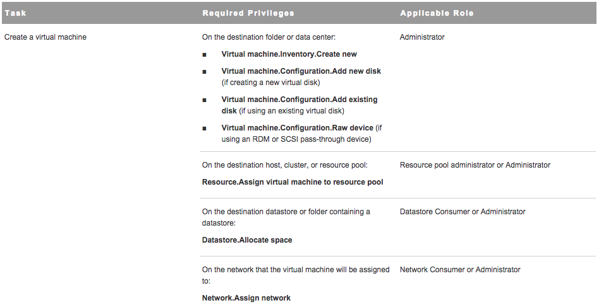Click 'Datastore Consumer or Administrator' role text

click(463, 212)
